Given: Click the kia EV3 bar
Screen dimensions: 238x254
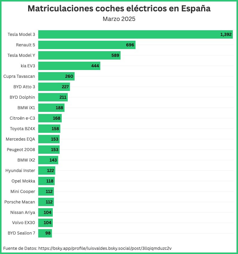Looking at the screenshot, I should pos(69,66).
